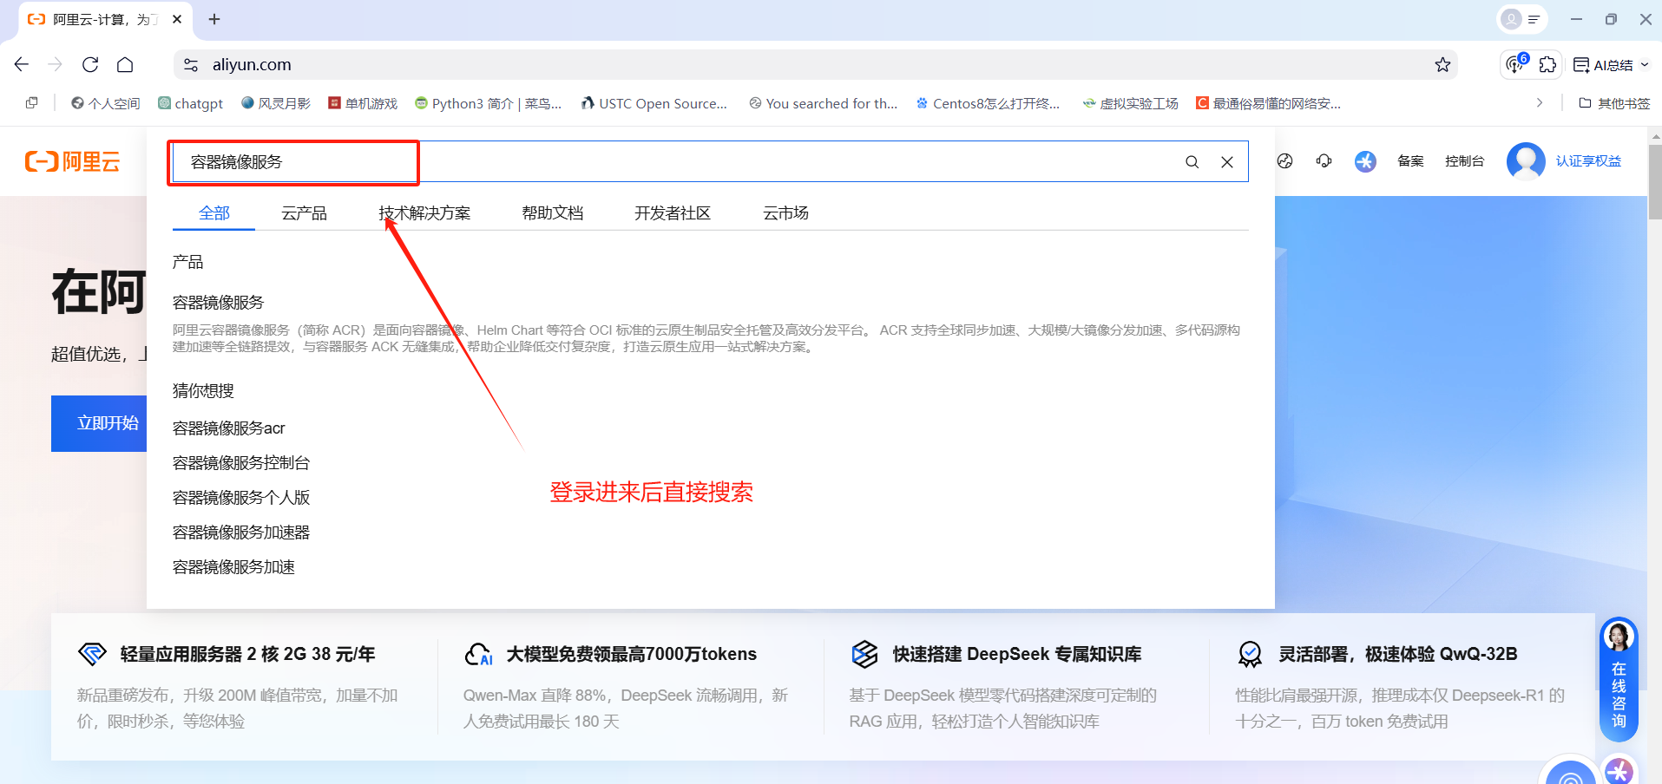Screen dimensions: 1662x784
Task: Open a new browser tab
Action: 214,19
